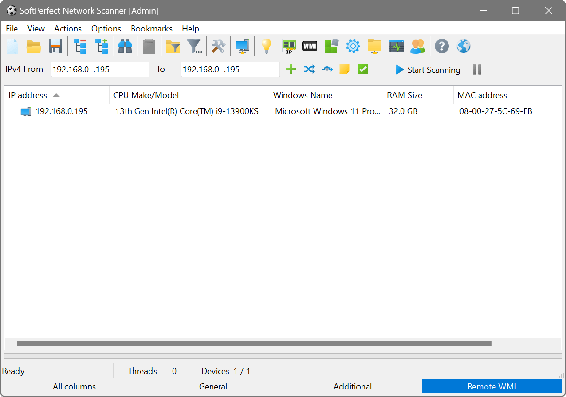The width and height of the screenshot is (566, 397).
Task: Click the activity monitor graph icon
Action: pos(396,46)
